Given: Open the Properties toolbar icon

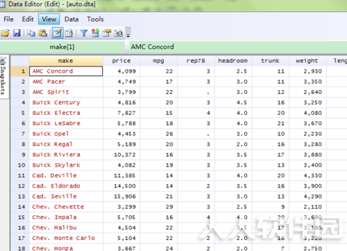Looking at the screenshot, I should [x=107, y=33].
